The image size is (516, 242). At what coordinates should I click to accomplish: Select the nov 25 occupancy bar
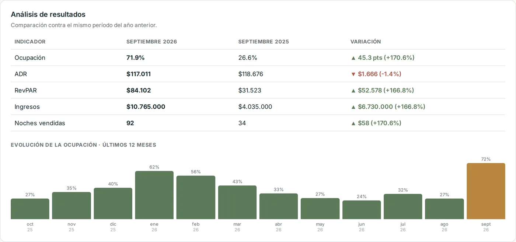[x=72, y=206]
